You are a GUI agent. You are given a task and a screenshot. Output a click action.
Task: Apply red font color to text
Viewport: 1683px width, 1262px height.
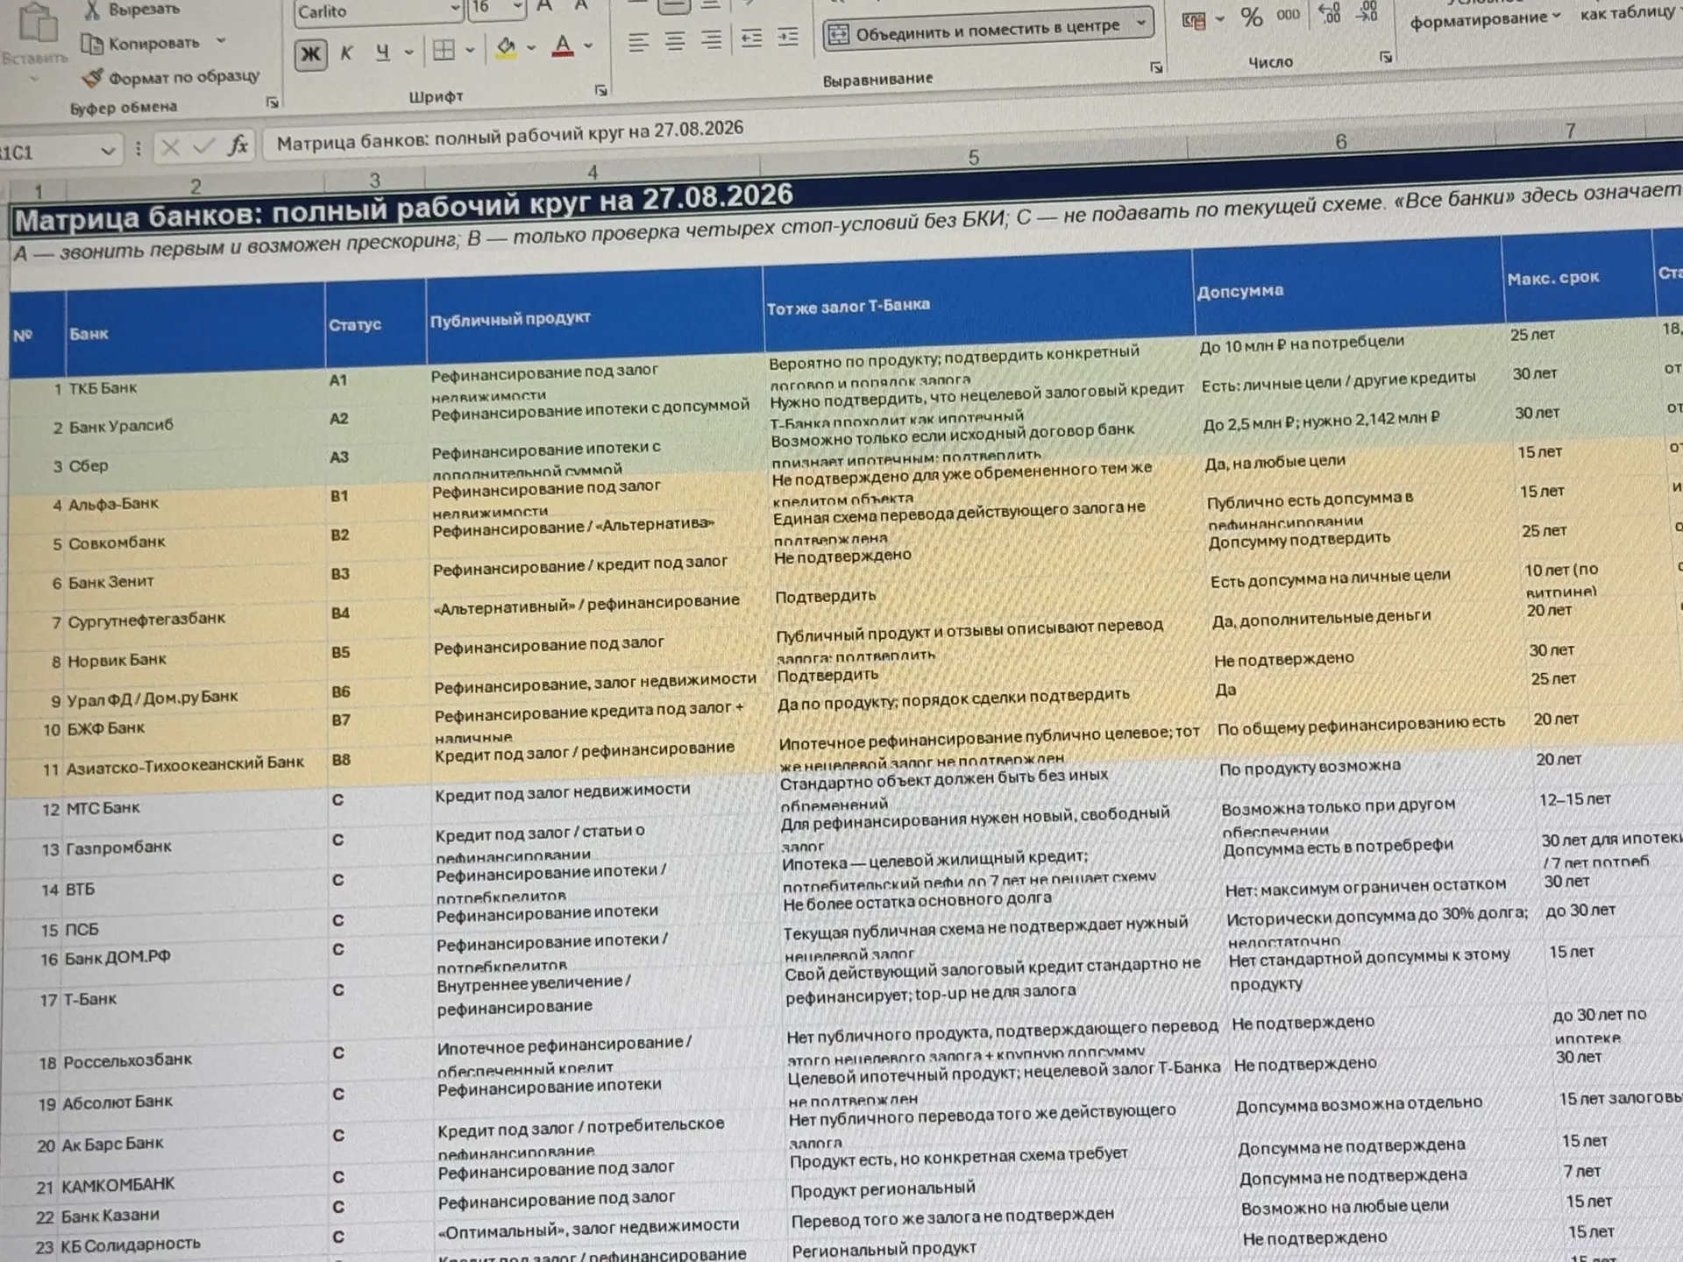click(x=563, y=46)
